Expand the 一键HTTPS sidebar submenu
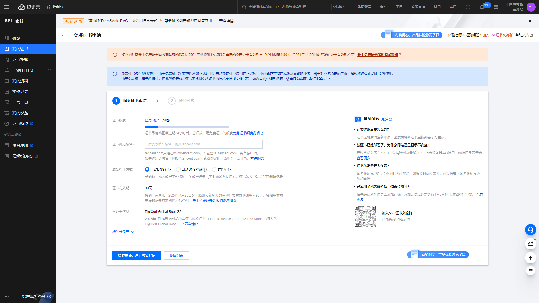The height and width of the screenshot is (303, 539). pos(28,70)
